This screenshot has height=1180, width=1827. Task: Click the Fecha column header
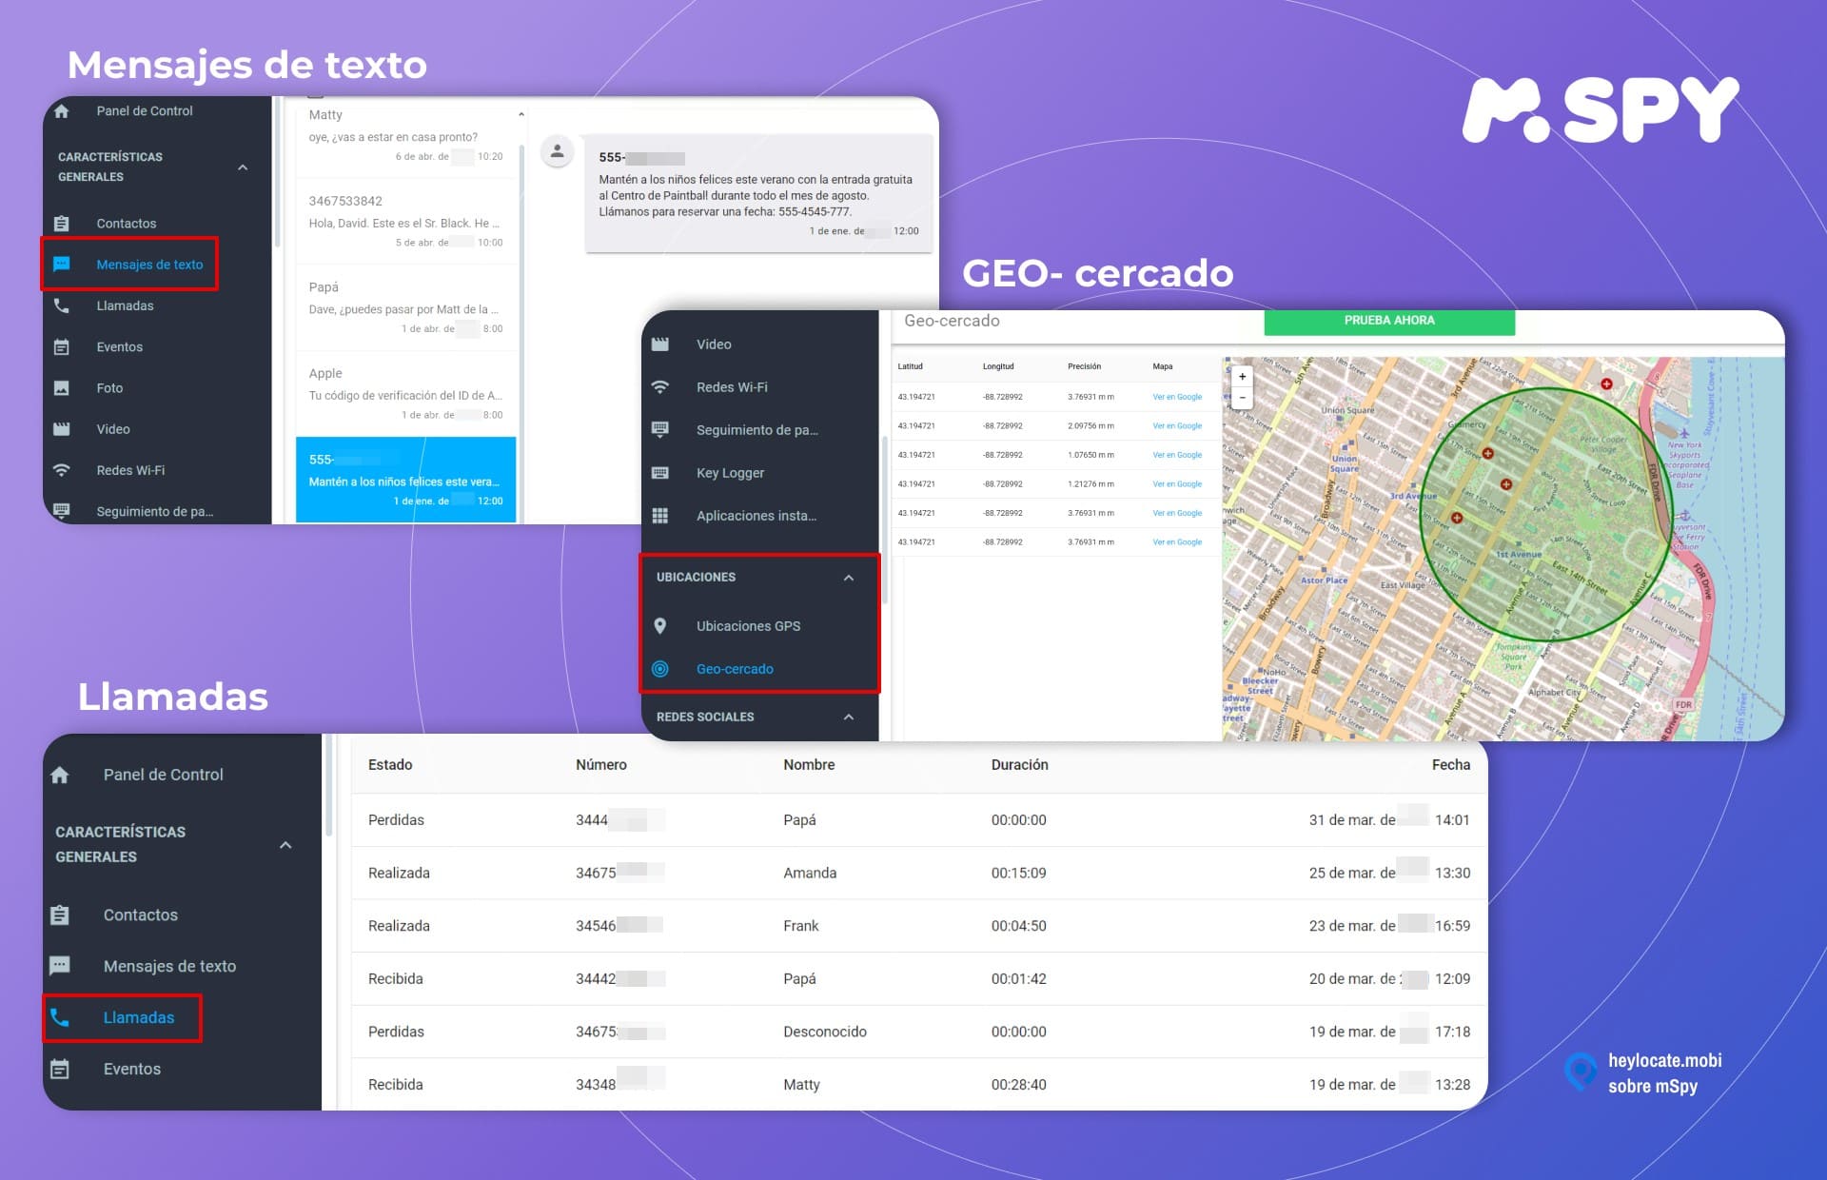click(1451, 765)
